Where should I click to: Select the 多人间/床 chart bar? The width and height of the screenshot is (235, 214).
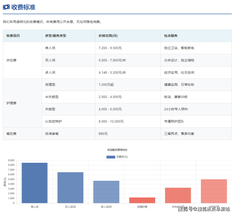[106, 192]
